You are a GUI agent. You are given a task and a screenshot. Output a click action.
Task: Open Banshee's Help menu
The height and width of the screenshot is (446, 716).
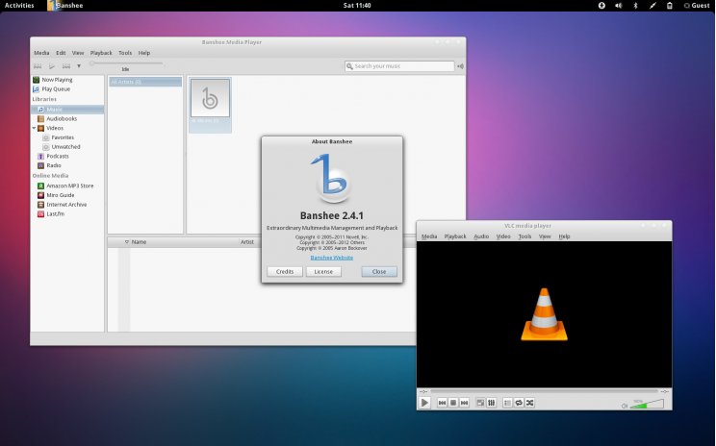pos(144,53)
